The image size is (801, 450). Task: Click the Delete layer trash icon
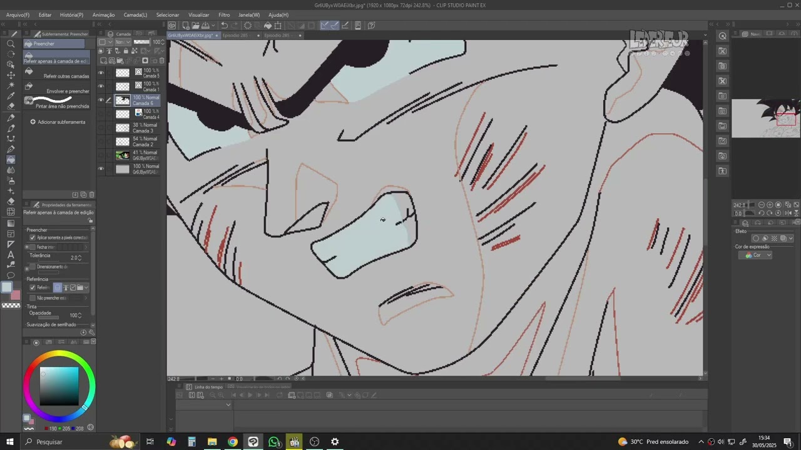point(162,61)
